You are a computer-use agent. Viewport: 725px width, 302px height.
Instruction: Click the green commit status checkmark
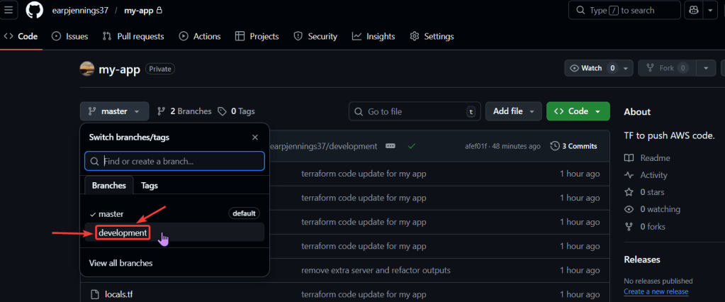[411, 146]
